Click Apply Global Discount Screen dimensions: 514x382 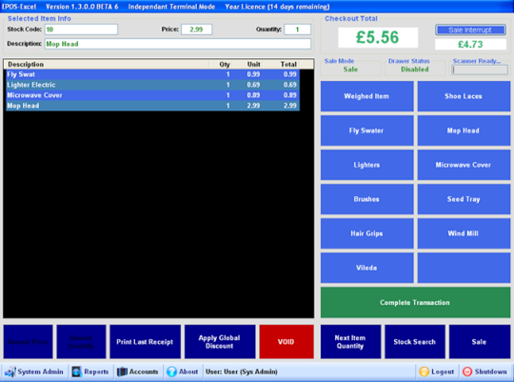220,342
